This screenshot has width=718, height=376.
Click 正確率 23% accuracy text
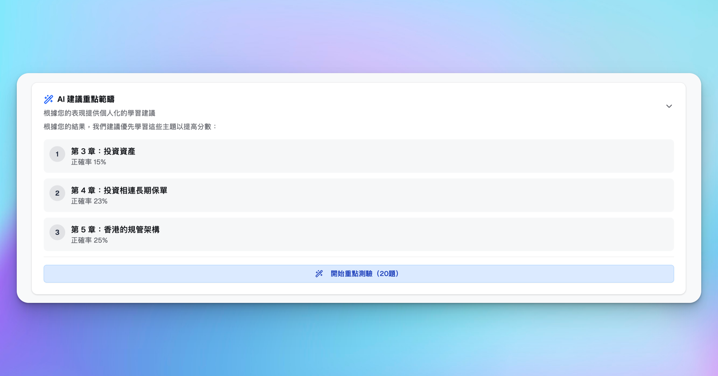tap(89, 201)
